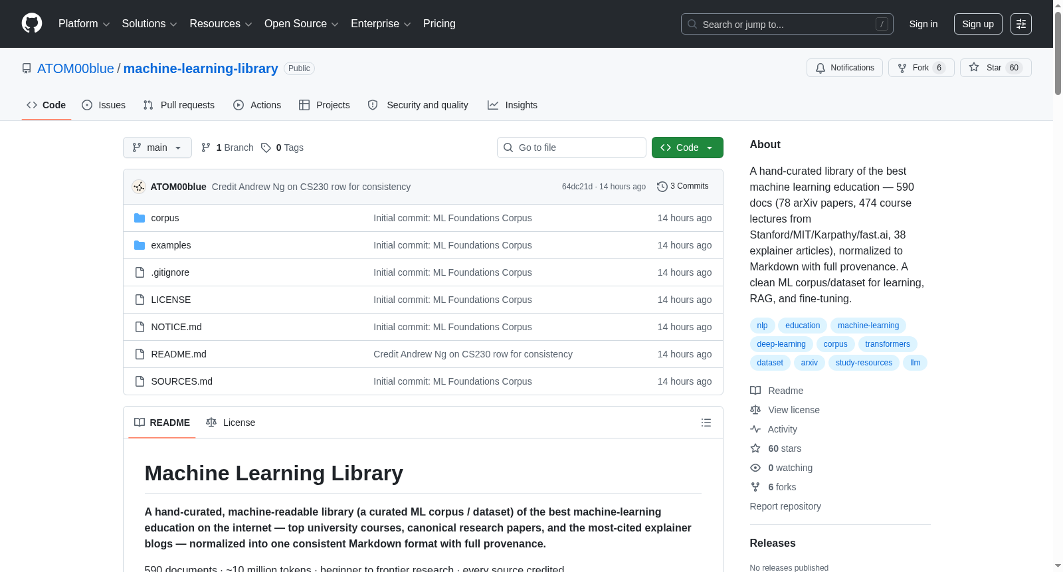Expand the Open Source menu

(301, 24)
